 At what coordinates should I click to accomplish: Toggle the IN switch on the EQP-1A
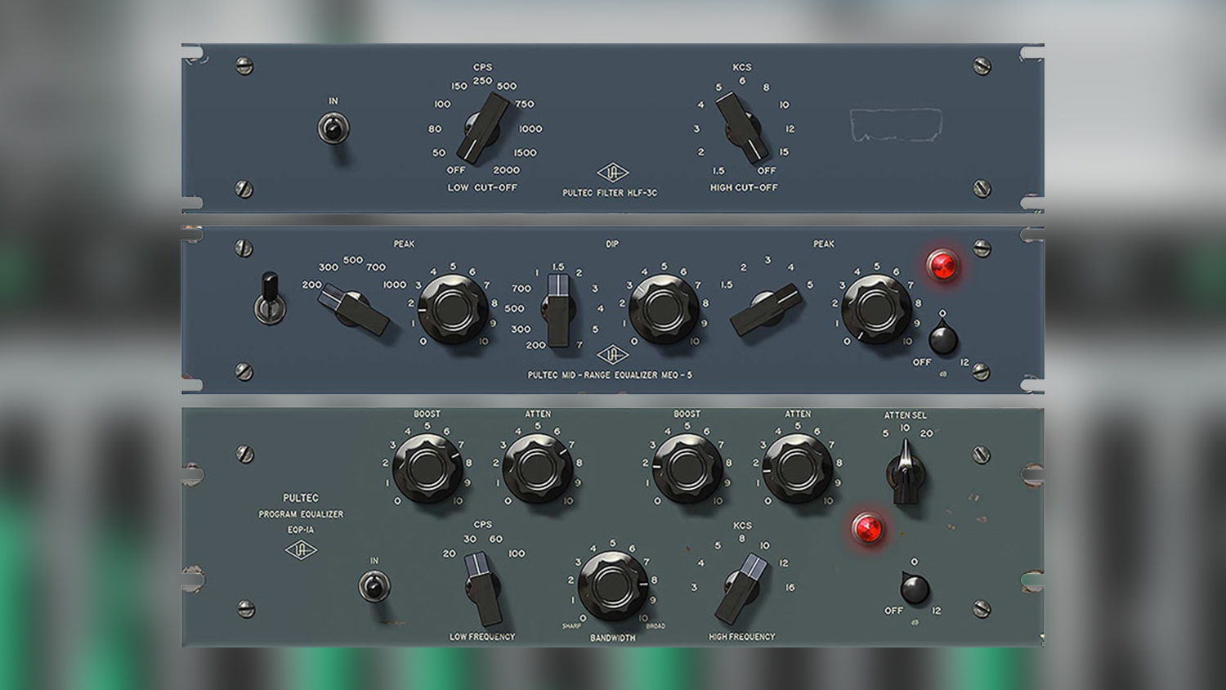(374, 586)
